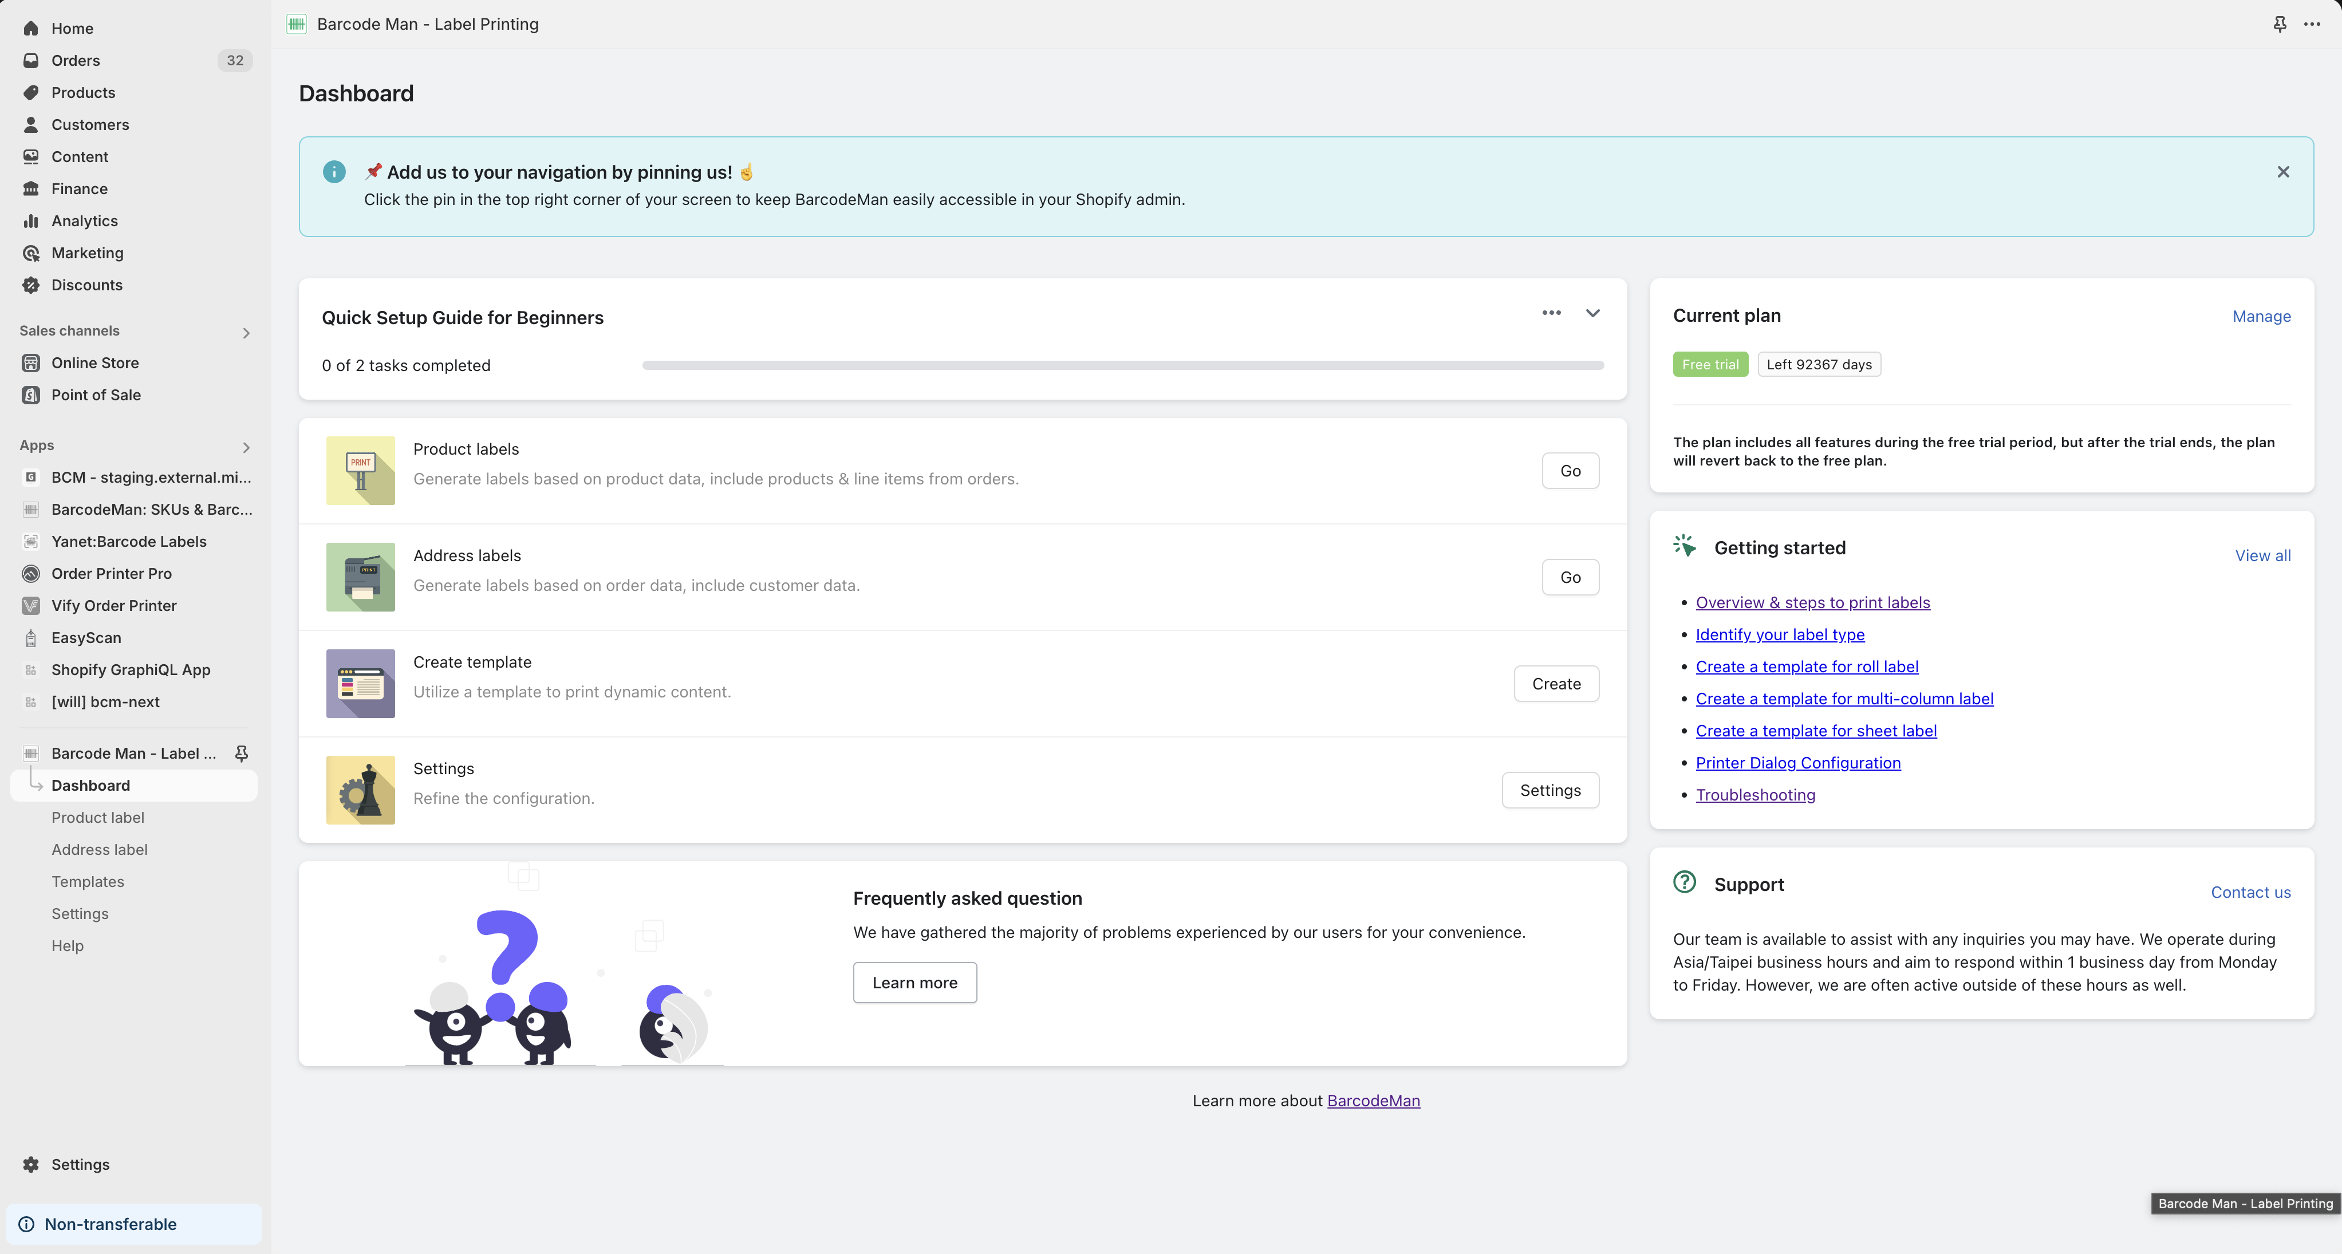This screenshot has width=2342, height=1254.
Task: Collapse the Quick Setup Guide chevron
Action: (1593, 313)
